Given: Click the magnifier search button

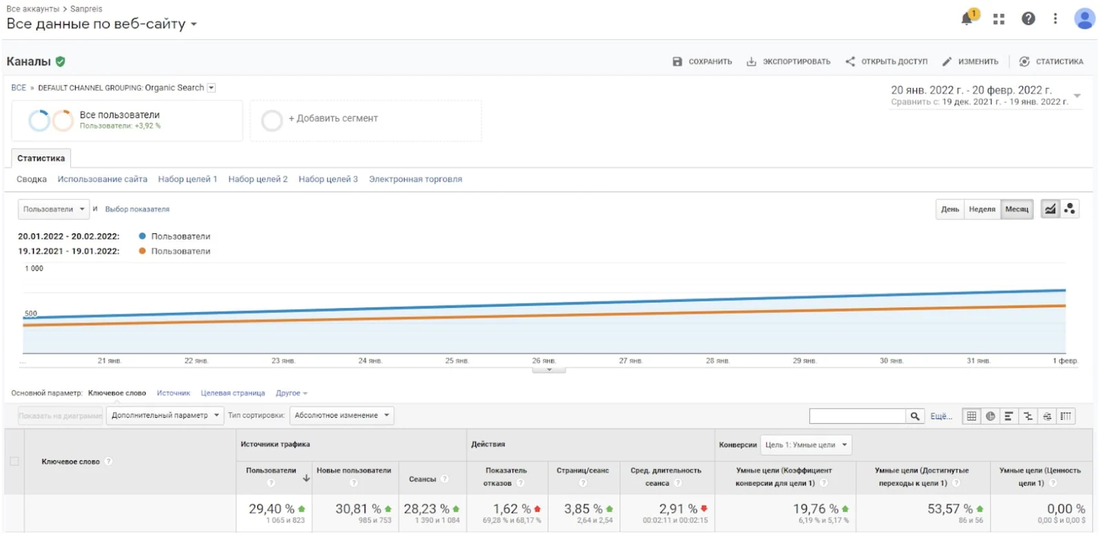Looking at the screenshot, I should pyautogui.click(x=915, y=416).
